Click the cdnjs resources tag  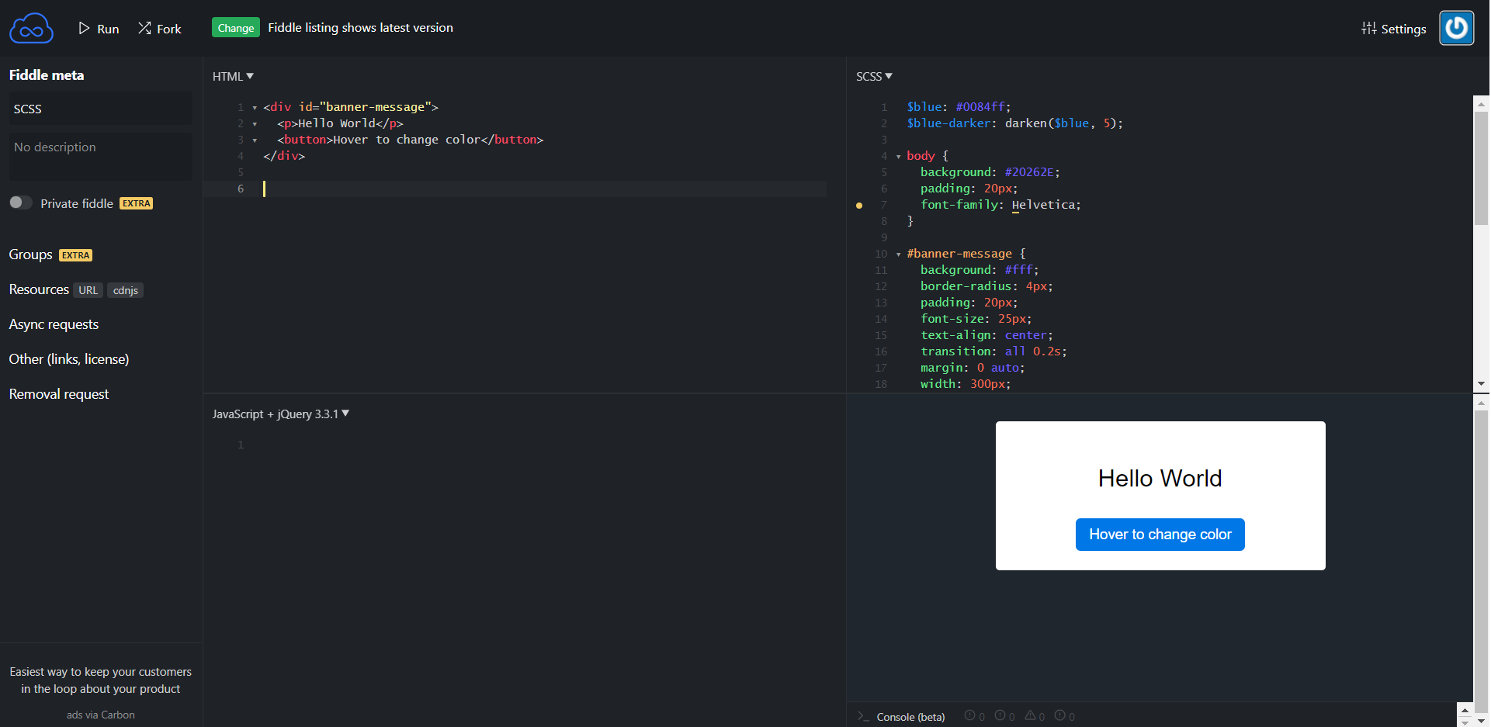tap(125, 290)
